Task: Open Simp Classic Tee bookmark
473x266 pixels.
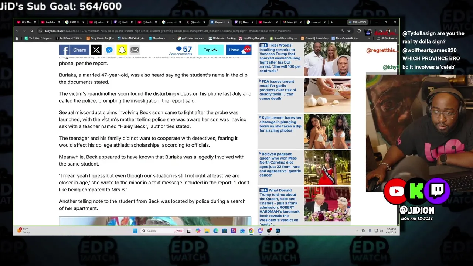Action: tap(101, 38)
